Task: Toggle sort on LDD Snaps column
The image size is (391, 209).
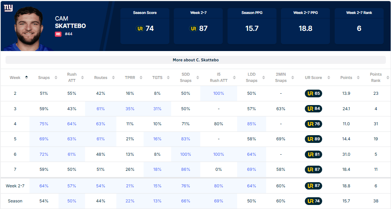Action: pyautogui.click(x=263, y=78)
